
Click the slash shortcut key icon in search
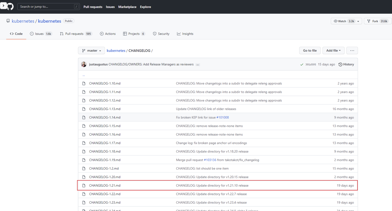76,6
